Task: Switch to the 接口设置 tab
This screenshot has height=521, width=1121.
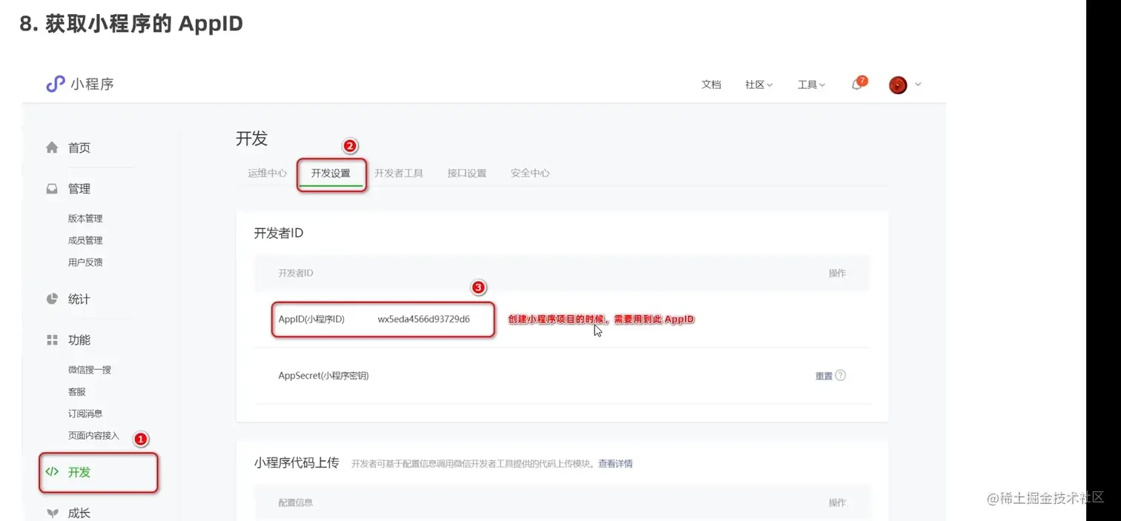Action: coord(467,173)
